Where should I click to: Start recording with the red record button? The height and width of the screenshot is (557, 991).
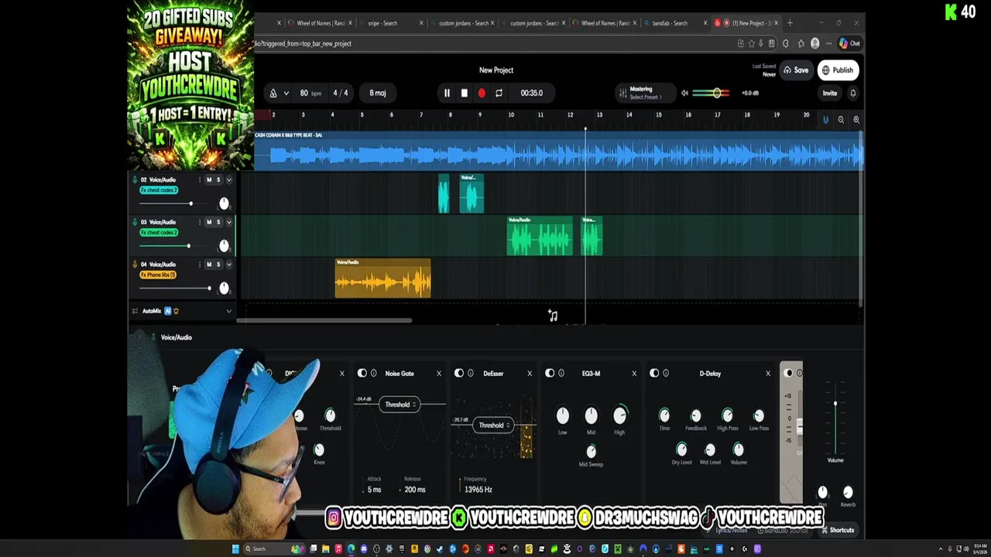482,93
